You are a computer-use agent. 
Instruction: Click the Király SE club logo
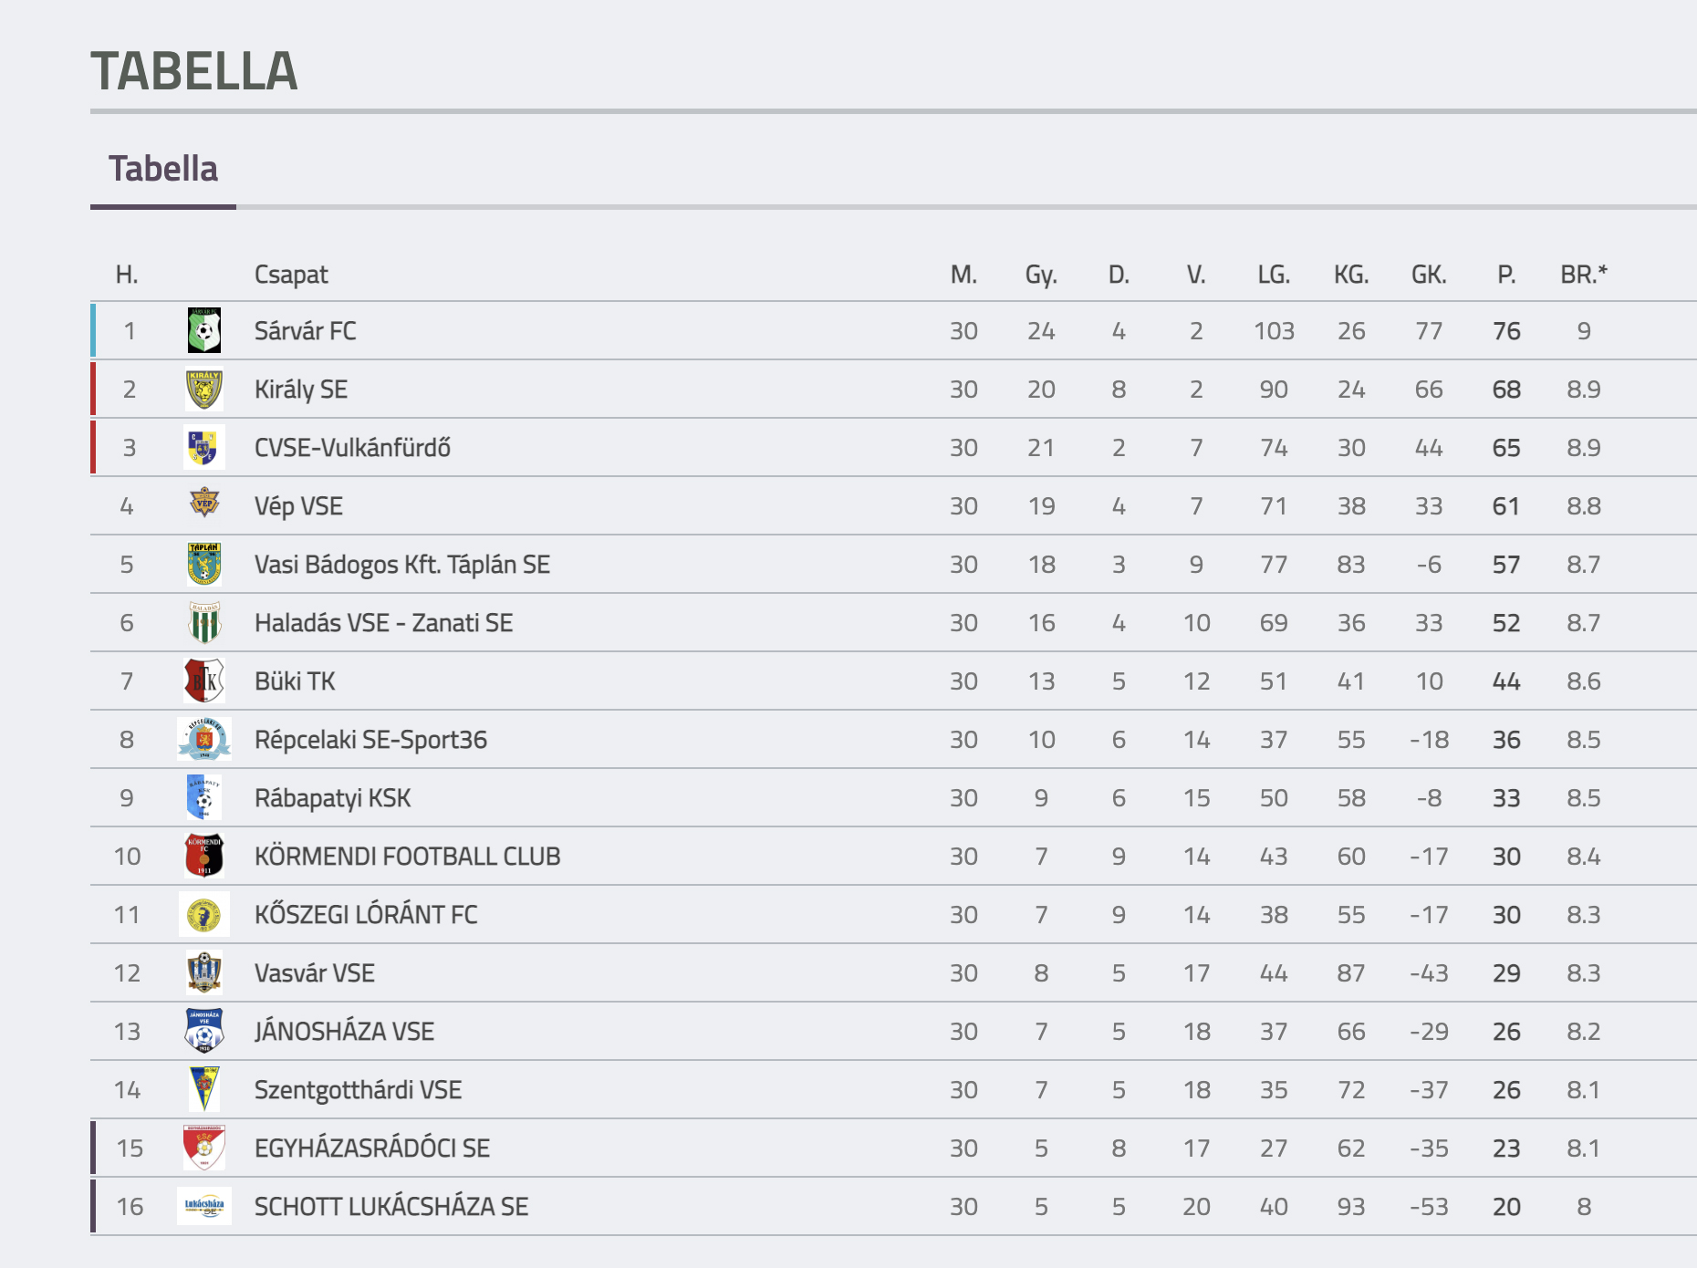click(204, 389)
